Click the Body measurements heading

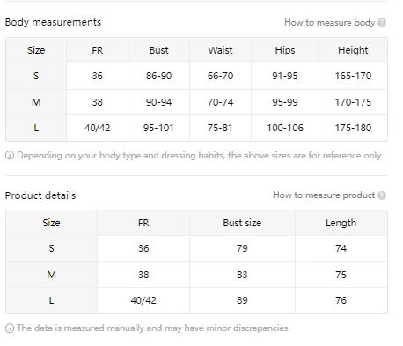click(x=53, y=22)
